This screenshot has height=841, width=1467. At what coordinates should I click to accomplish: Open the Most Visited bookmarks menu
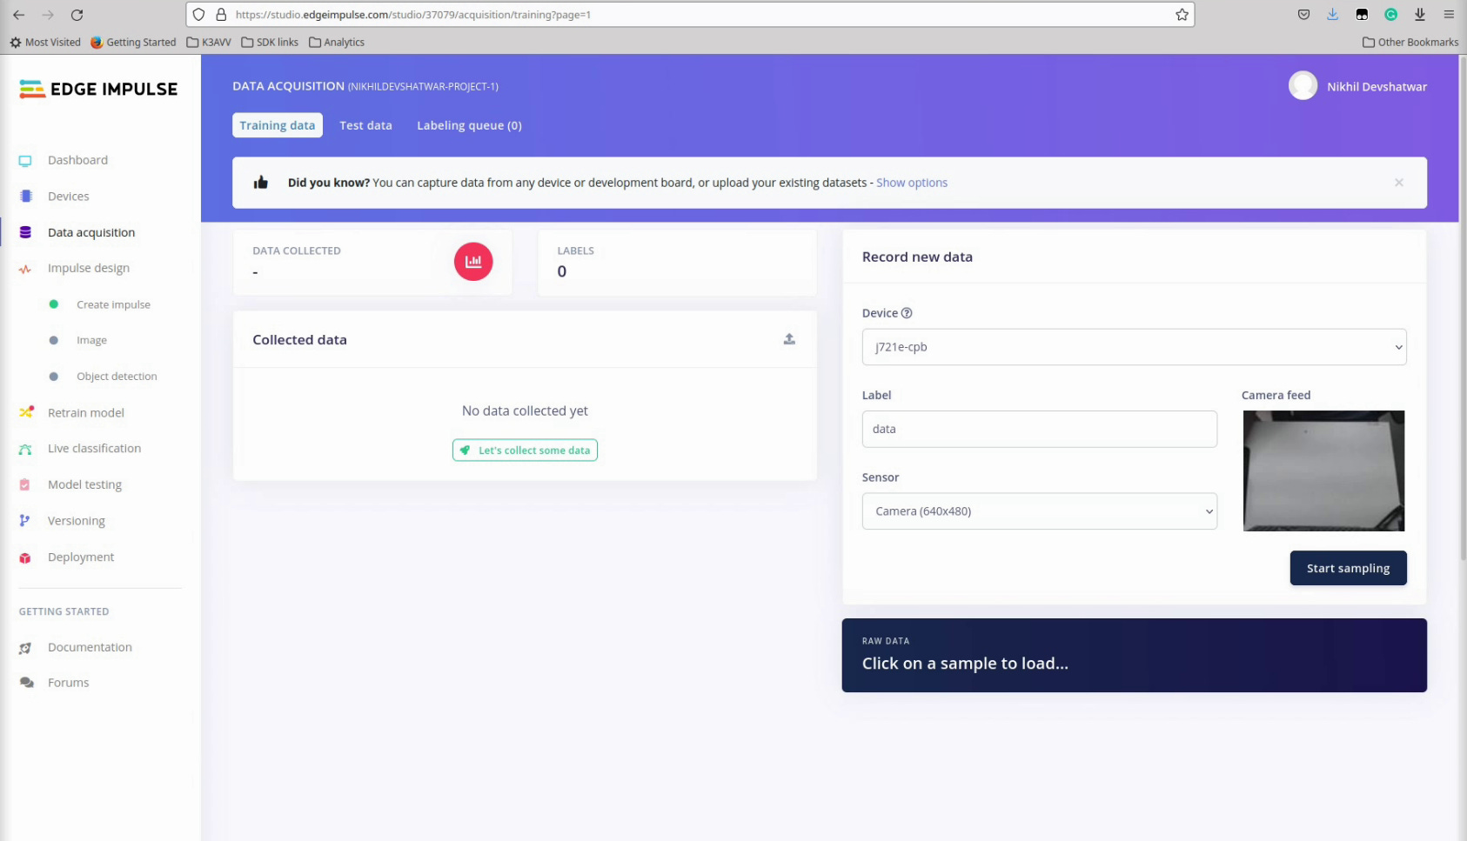point(45,42)
